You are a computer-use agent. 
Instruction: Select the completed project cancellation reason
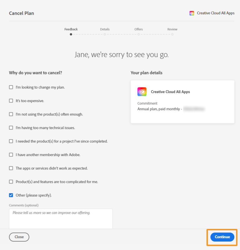[x=11, y=141]
